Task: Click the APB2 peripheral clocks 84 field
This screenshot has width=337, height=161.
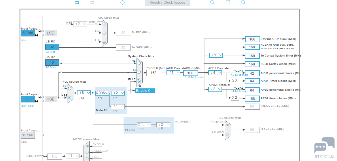Action: tap(252, 90)
